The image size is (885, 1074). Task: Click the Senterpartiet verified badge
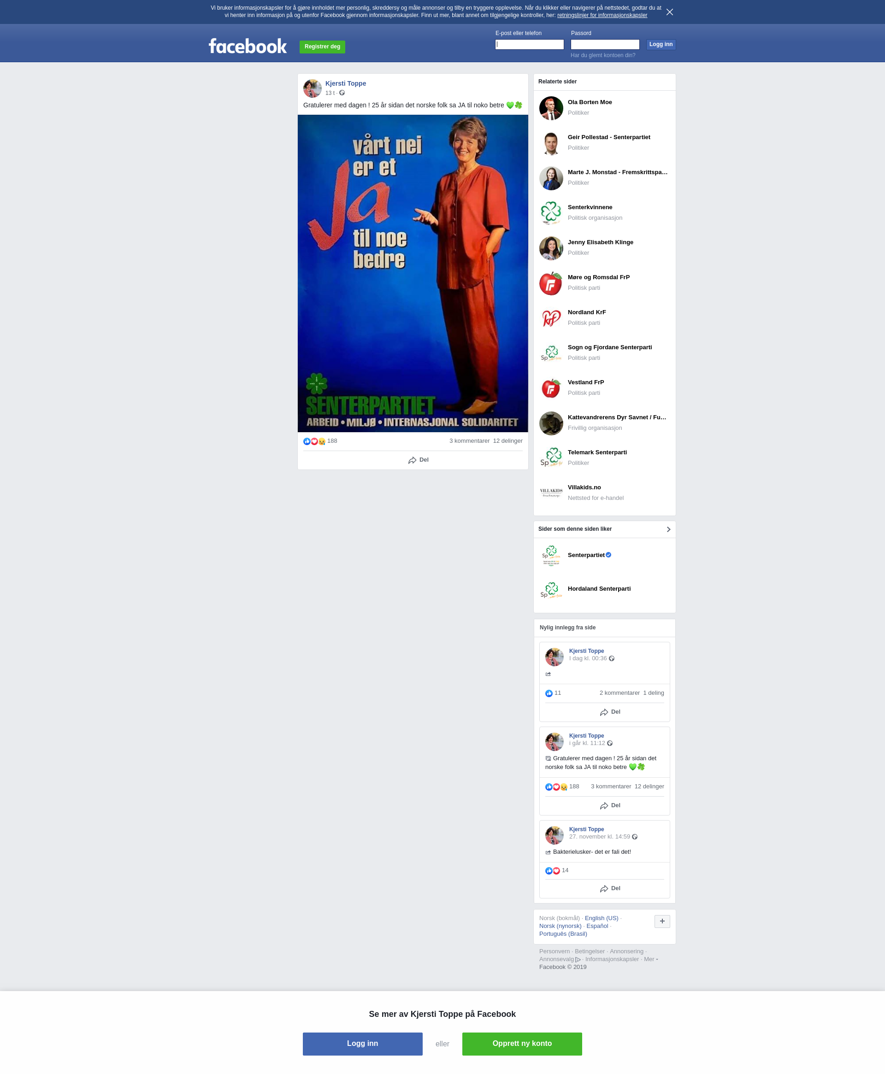608,555
